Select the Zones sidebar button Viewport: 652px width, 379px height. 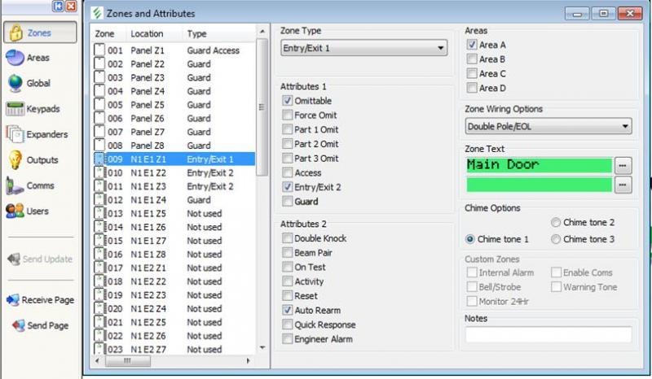[x=40, y=33]
